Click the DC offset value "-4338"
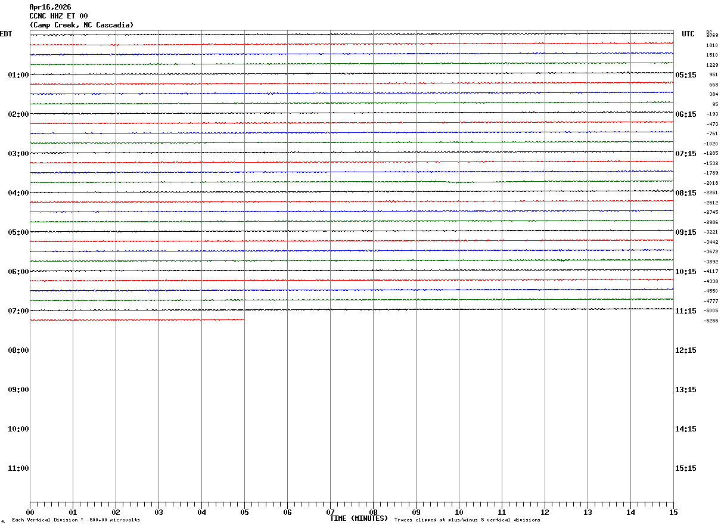This screenshot has width=721, height=528. point(711,281)
